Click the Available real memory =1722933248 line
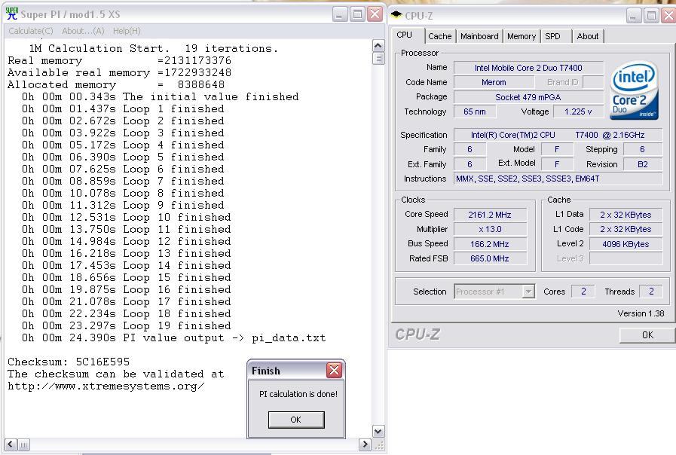676x455 pixels. 119,72
